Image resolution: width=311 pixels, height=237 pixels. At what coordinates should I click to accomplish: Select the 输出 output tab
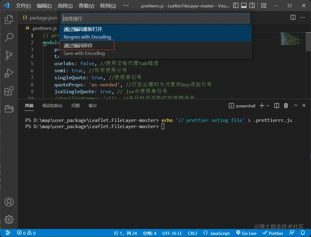pos(92,106)
